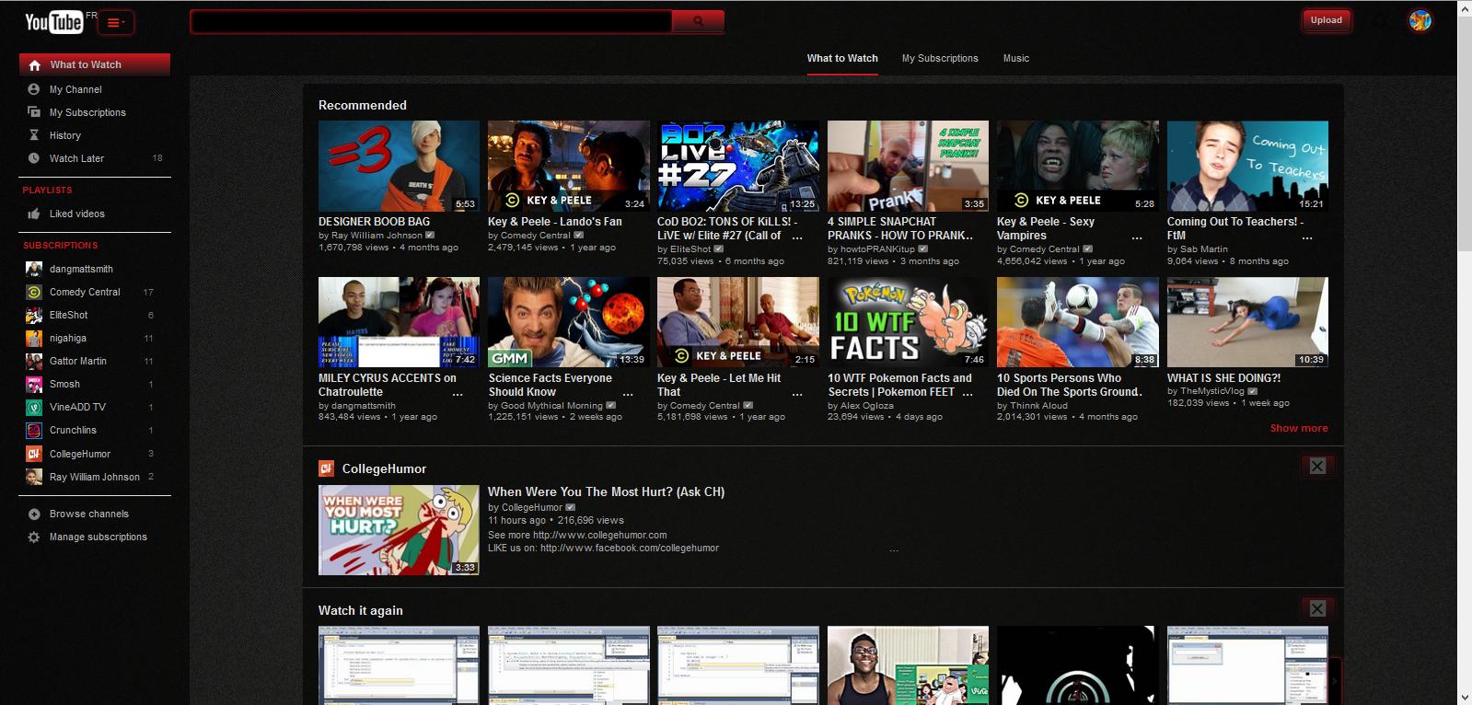Image resolution: width=1472 pixels, height=705 pixels.
Task: Open 10 WTF Pokemon Facts thumbnail
Action: coord(908,322)
